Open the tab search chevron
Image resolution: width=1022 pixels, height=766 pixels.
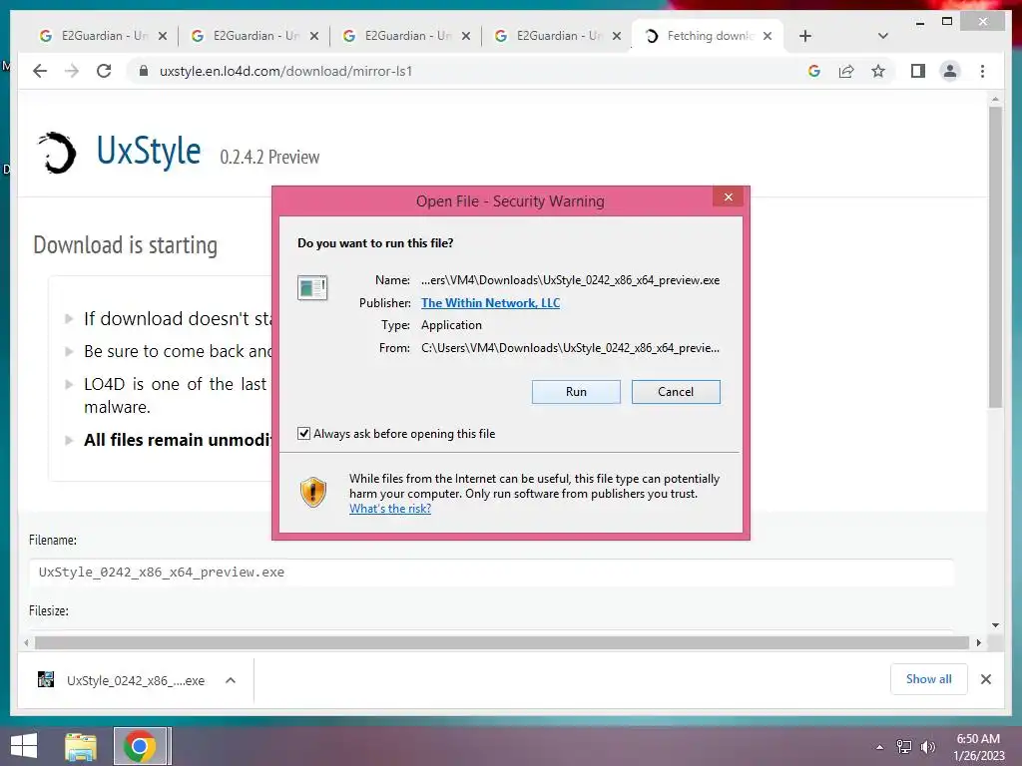pos(883,36)
